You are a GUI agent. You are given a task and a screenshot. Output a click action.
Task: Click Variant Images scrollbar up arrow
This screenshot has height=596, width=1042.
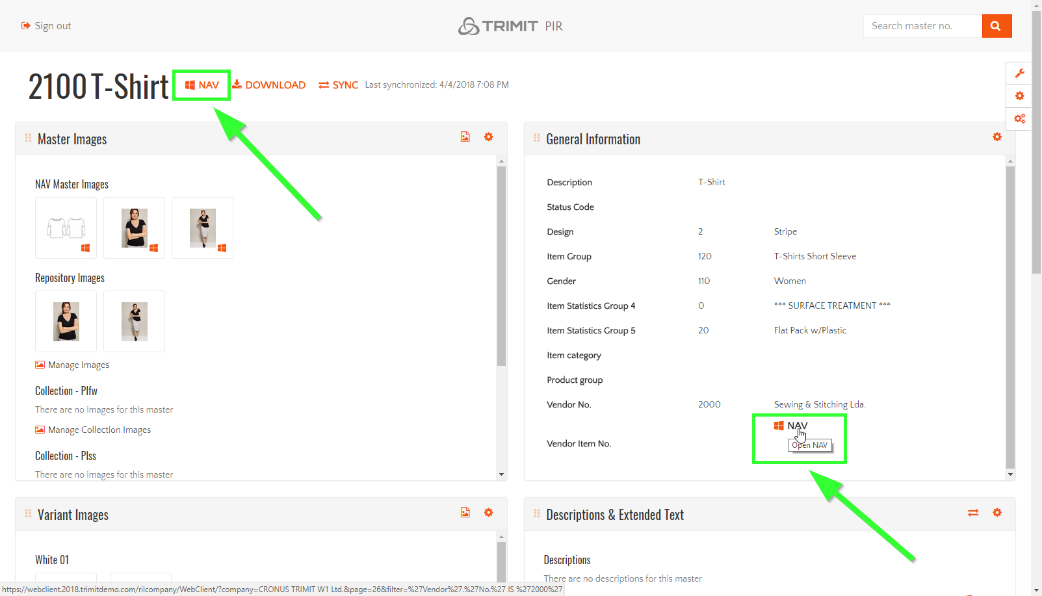(x=501, y=537)
